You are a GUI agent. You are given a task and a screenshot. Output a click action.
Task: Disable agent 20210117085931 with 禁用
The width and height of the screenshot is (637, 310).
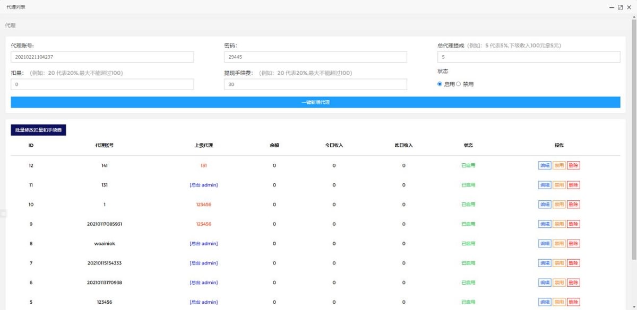click(x=559, y=224)
